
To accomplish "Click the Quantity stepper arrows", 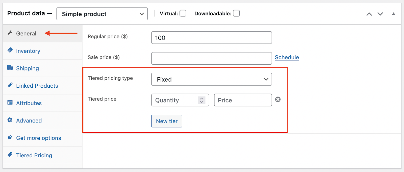I will point(201,100).
